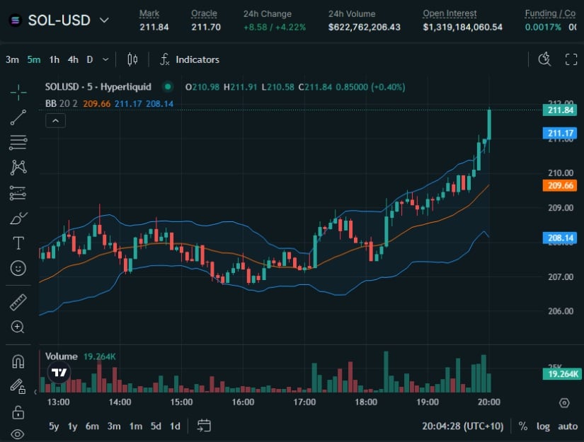The image size is (584, 442).
Task: Toggle stay in drawing mode pencil lock
Action: tap(18, 386)
